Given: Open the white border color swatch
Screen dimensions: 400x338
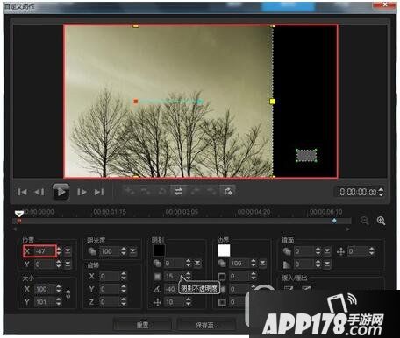Looking at the screenshot, I should click(x=224, y=250).
